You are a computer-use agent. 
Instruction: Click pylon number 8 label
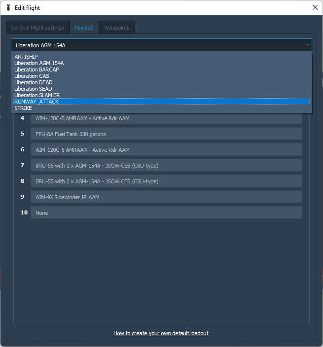(22, 181)
